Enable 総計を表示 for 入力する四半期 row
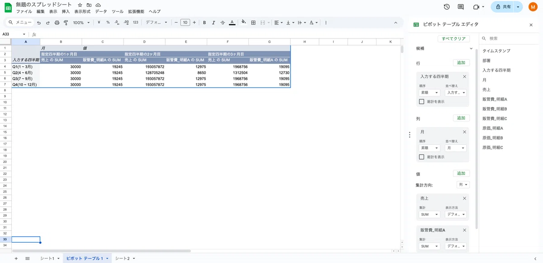Screen dimensions: 543x263 point(422,101)
